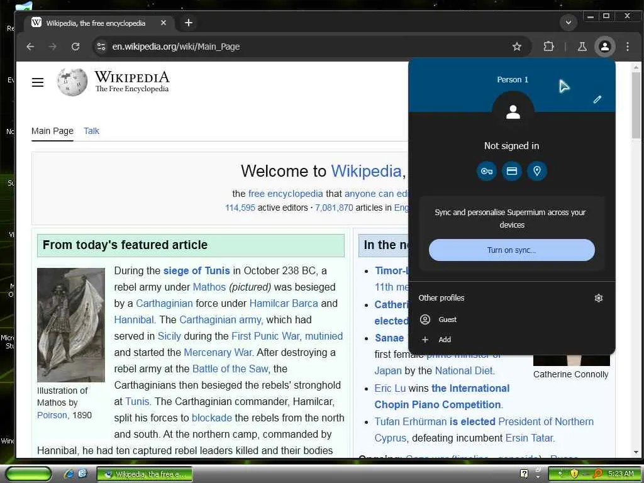Click the taskbar help question icon
The width and height of the screenshot is (644, 483).
(x=524, y=474)
